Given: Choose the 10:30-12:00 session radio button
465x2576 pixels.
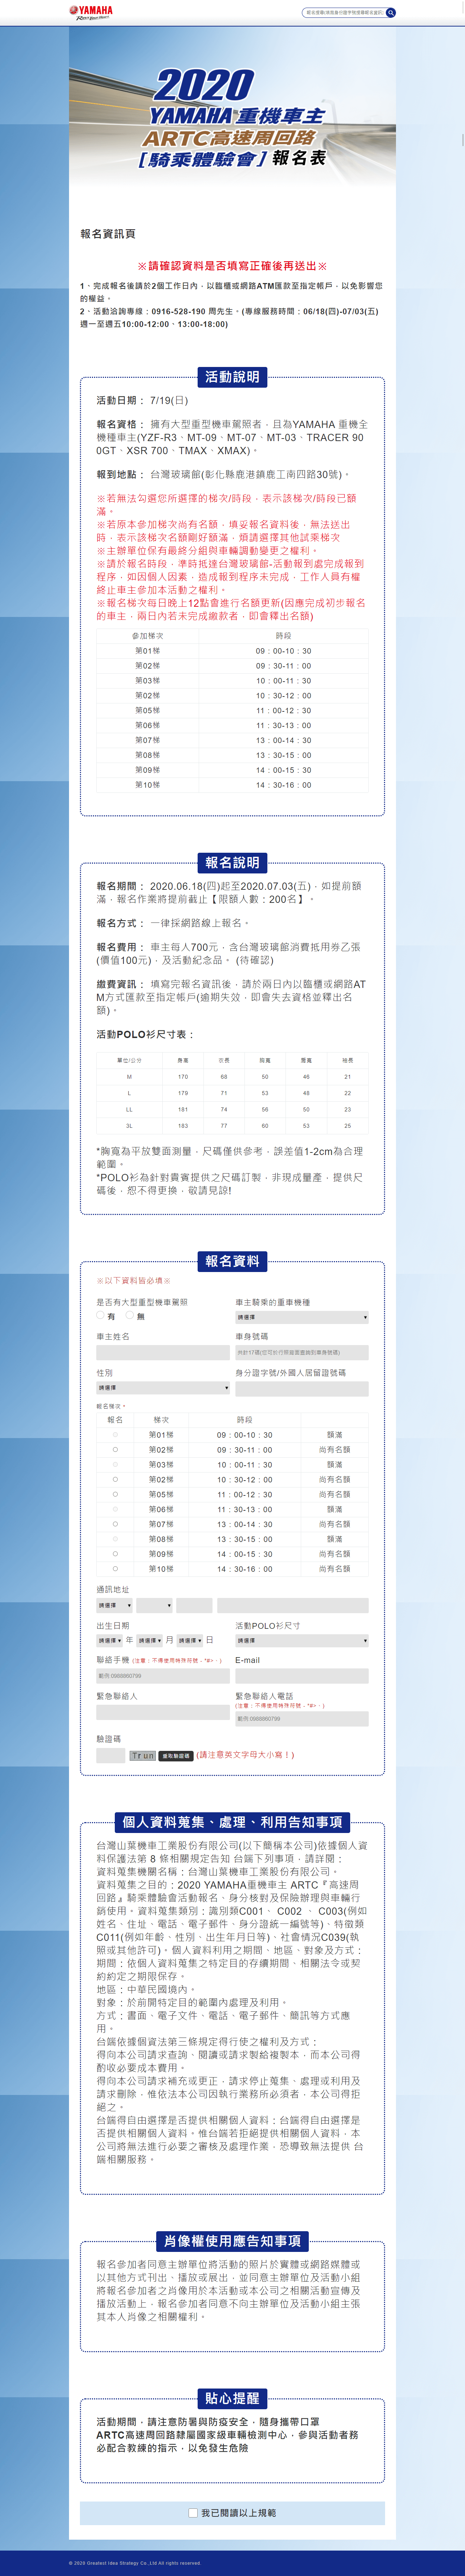Looking at the screenshot, I should (x=115, y=1479).
